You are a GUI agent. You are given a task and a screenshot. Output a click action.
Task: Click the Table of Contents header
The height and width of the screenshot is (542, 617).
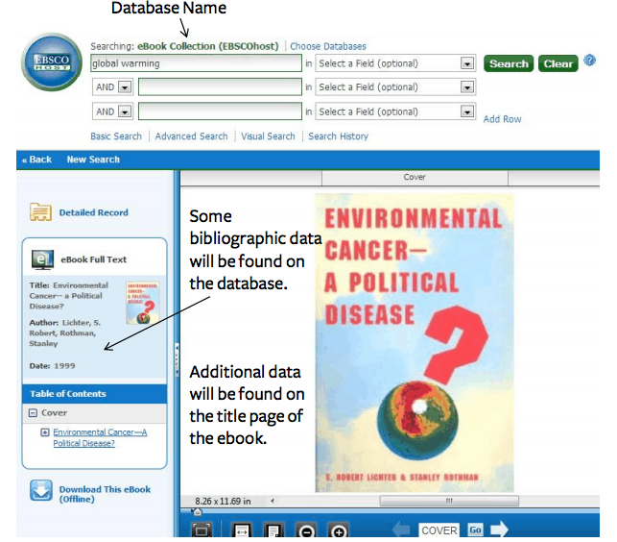coord(94,394)
